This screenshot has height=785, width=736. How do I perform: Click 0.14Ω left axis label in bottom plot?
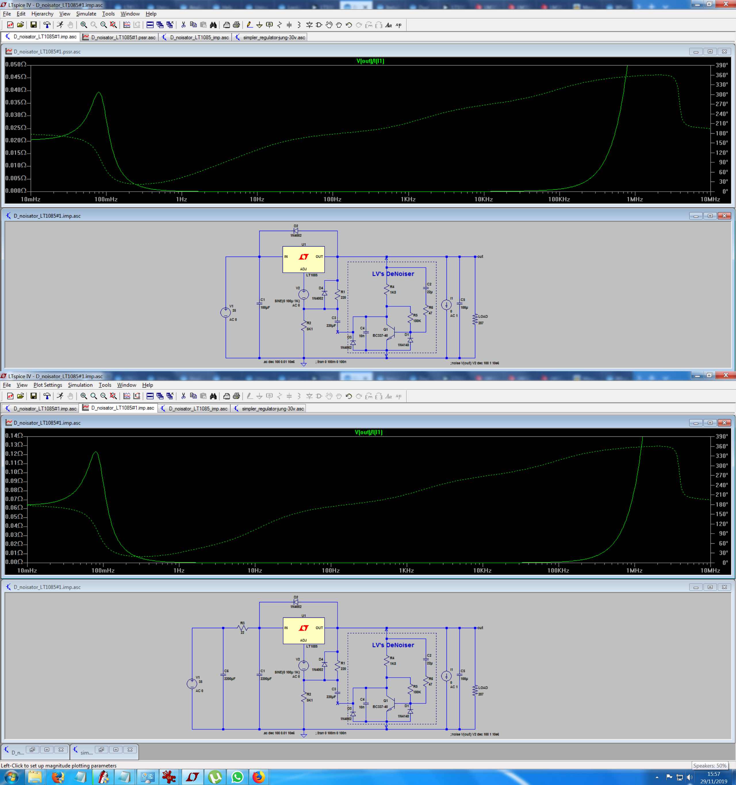coord(14,436)
